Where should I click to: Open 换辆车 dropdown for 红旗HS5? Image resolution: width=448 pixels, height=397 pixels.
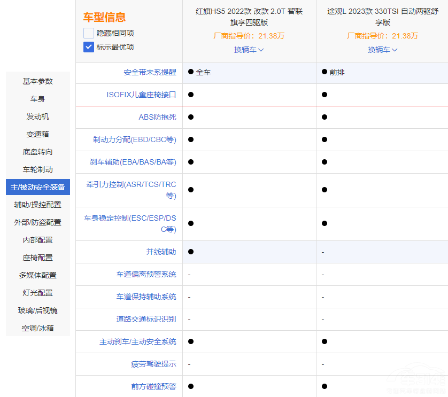coord(249,50)
